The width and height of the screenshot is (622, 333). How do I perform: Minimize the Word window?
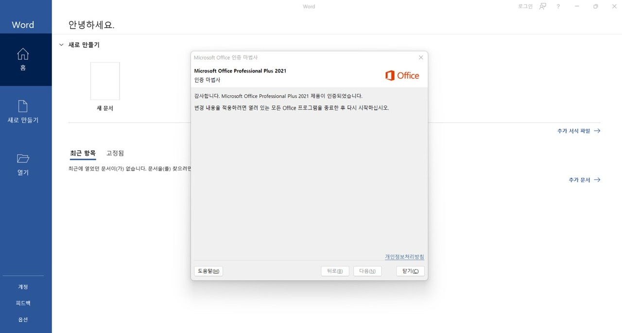click(x=577, y=6)
